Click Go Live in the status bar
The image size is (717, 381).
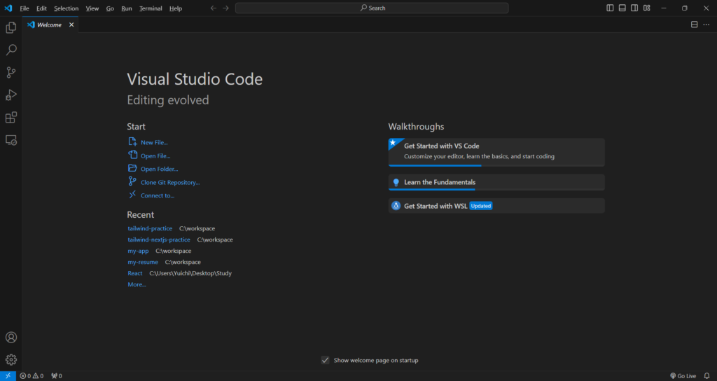(683, 376)
